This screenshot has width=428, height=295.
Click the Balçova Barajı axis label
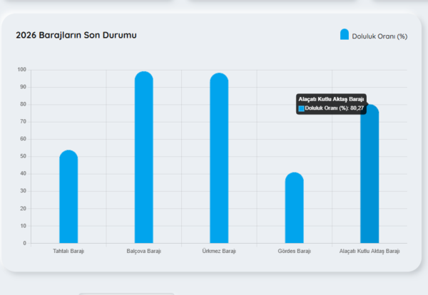(144, 252)
